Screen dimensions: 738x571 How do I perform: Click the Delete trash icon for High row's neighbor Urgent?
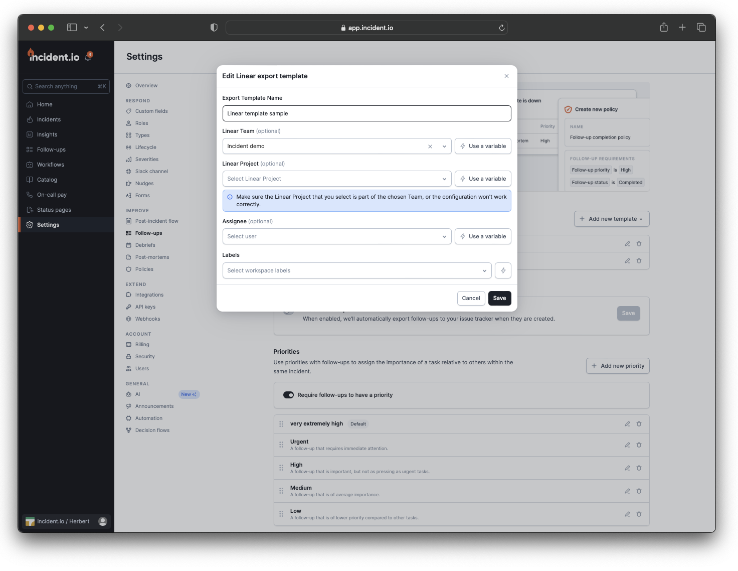click(x=639, y=445)
